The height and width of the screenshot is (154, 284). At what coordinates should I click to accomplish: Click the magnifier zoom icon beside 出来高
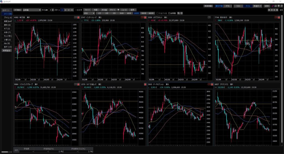179,13
